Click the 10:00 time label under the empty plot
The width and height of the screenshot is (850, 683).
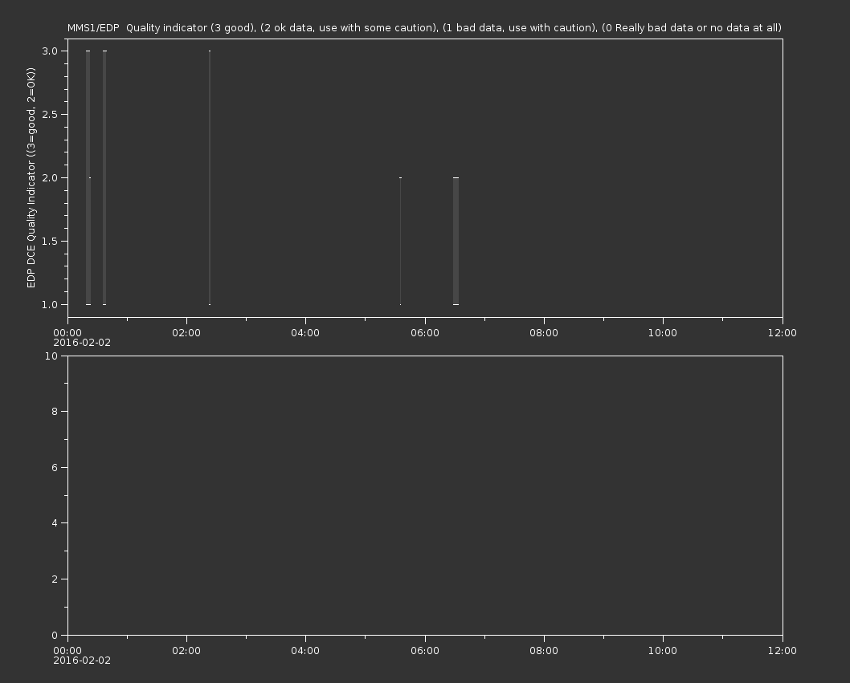(x=663, y=651)
